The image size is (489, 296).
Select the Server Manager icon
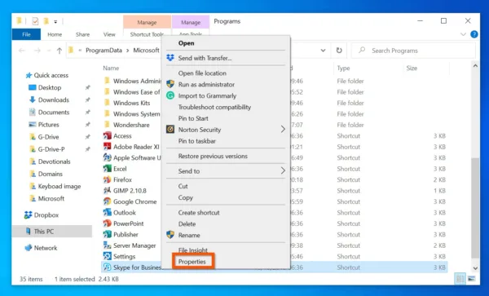(108, 245)
